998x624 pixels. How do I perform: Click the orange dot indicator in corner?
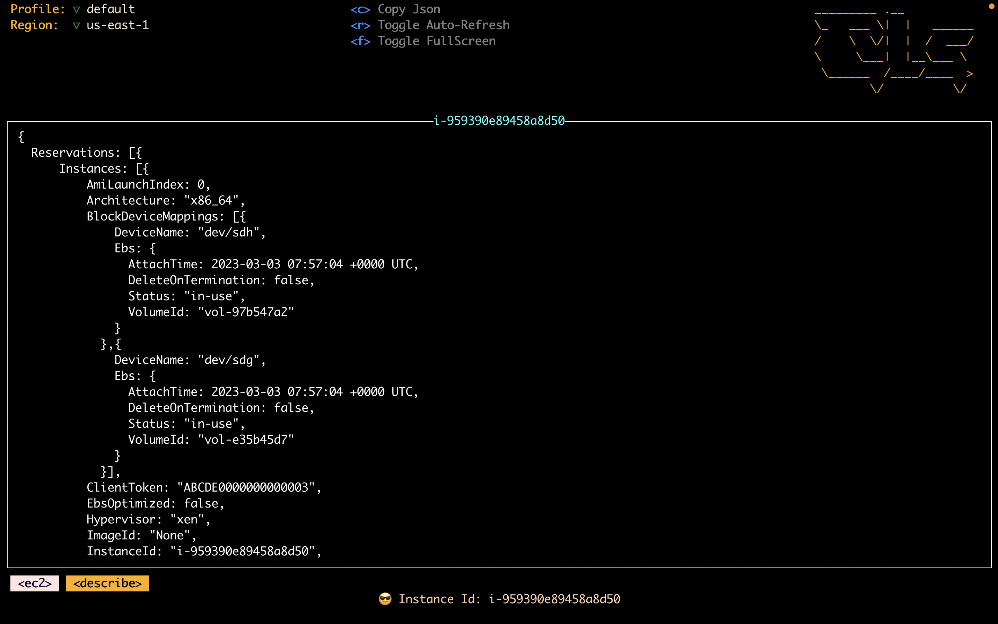991,6
